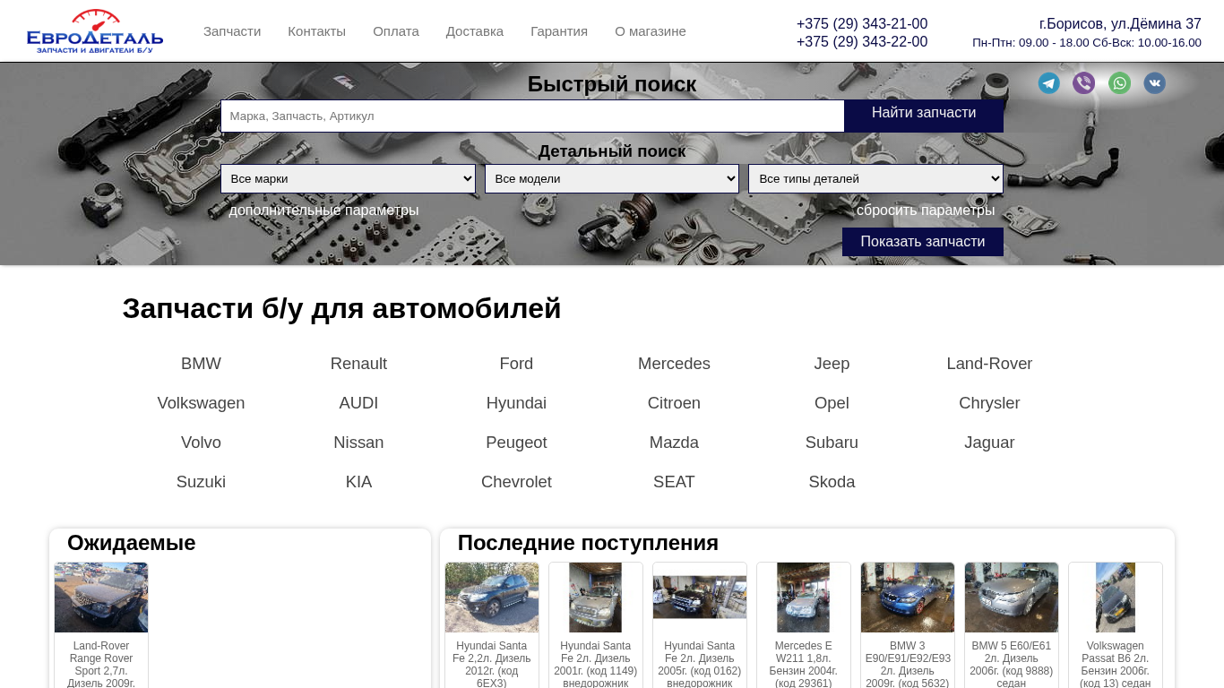Click the ЕвроДеталь logo
The height and width of the screenshot is (688, 1224).
tap(95, 31)
